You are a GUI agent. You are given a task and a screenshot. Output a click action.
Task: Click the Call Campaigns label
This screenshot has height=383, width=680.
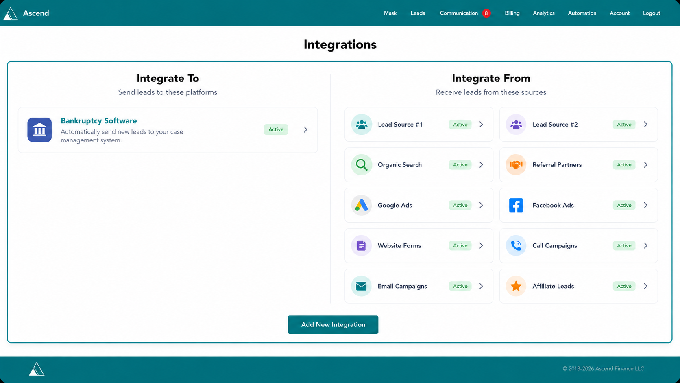tap(555, 245)
